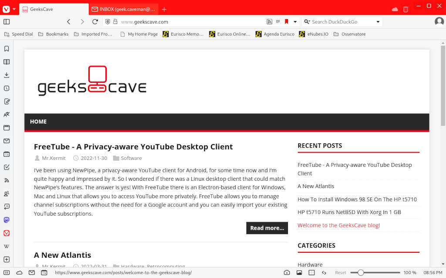Toggle image loading in status bar
This screenshot has width=446, height=278.
(x=299, y=273)
